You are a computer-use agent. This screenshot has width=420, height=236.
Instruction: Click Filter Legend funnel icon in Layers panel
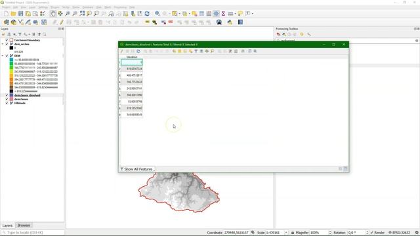pyautogui.click(x=20, y=35)
